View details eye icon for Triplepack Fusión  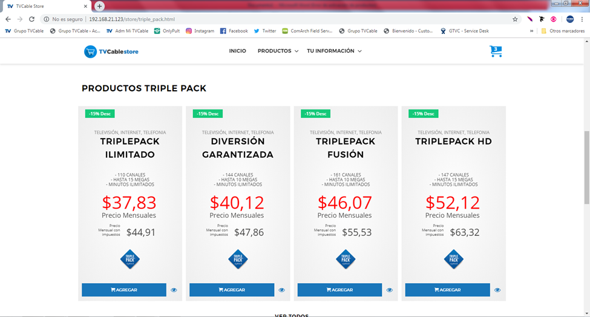pos(390,290)
